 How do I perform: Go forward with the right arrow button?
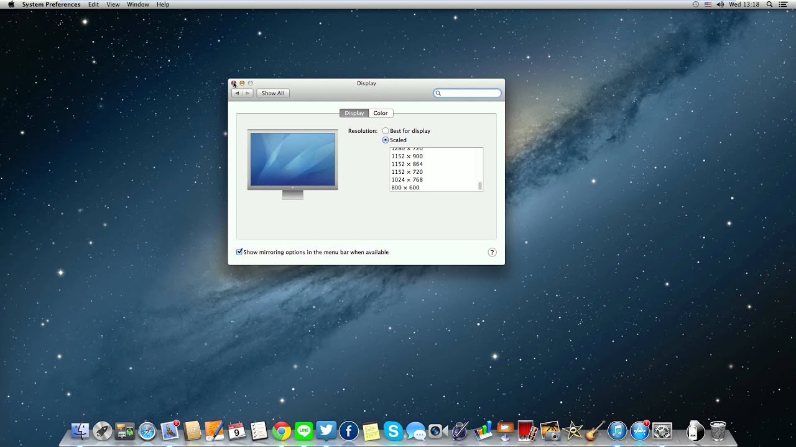coord(248,93)
